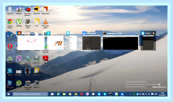Open Action Center notifications icon
This screenshot has height=102, width=173.
click(152, 94)
